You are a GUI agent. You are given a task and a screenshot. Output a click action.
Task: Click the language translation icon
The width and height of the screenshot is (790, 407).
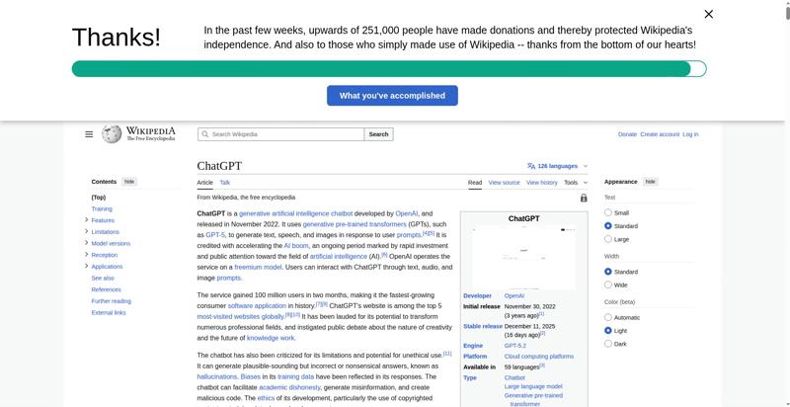tap(531, 166)
